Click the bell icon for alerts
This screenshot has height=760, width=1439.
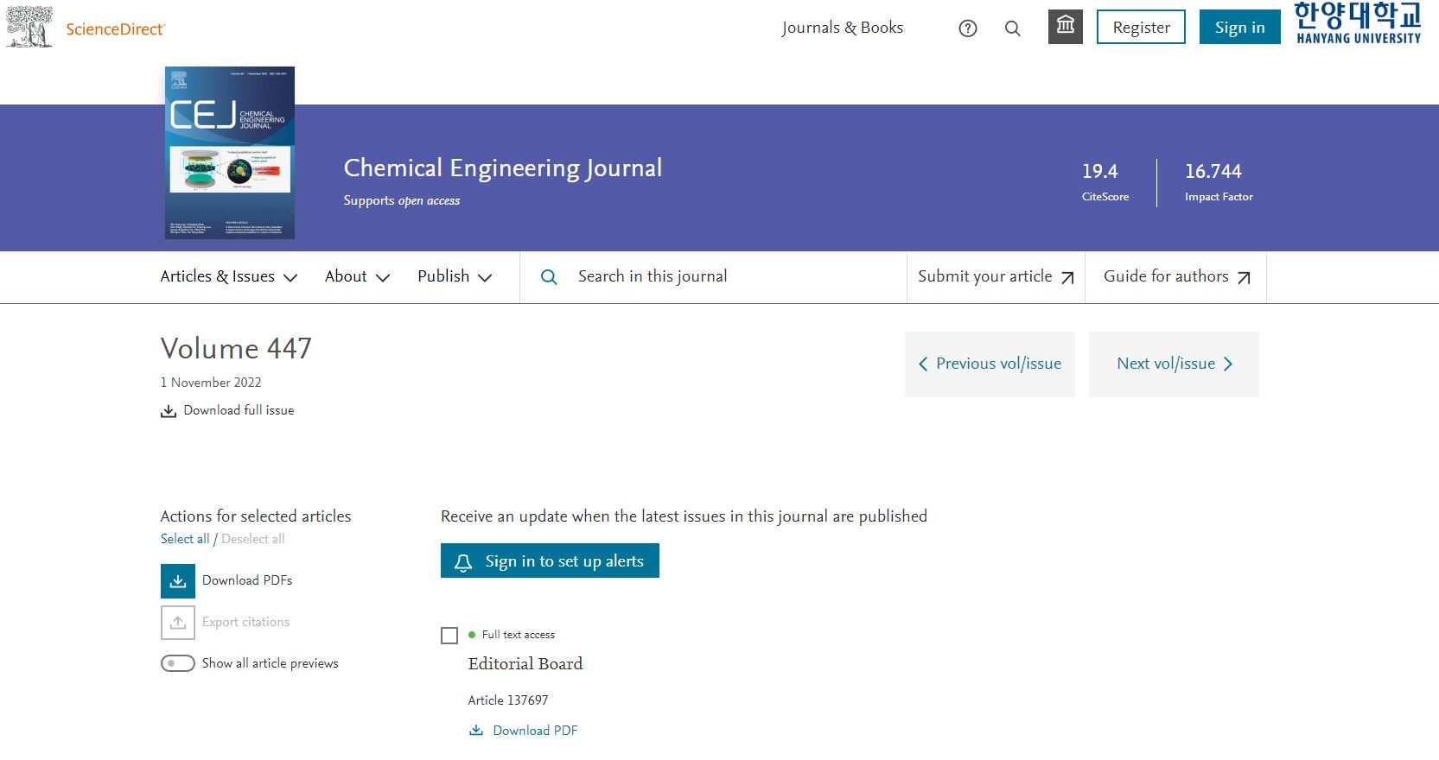tap(463, 562)
